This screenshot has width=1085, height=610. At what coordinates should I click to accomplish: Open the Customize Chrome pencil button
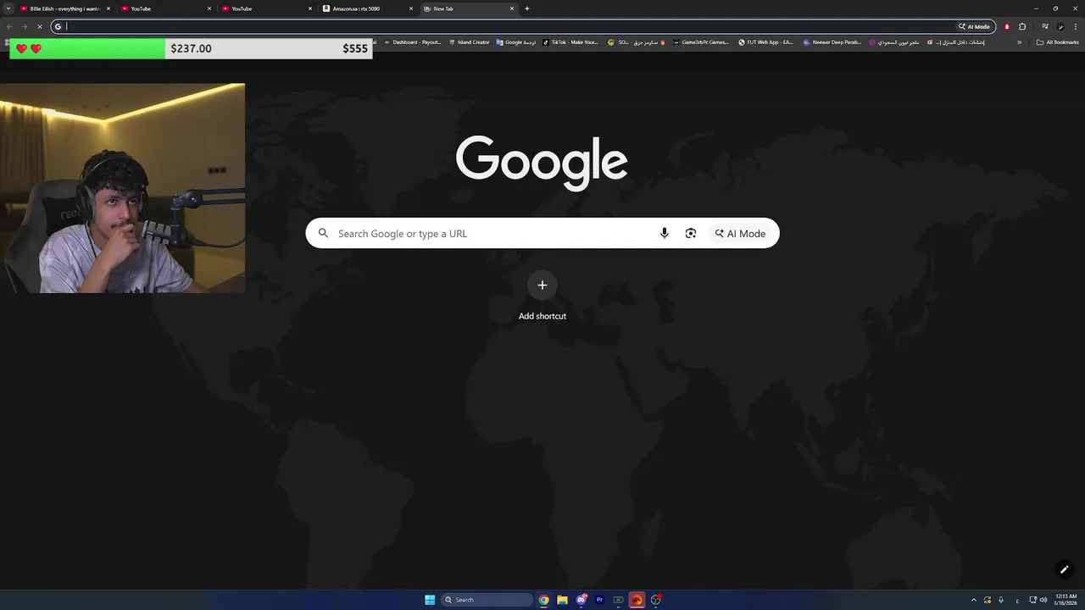1064,569
